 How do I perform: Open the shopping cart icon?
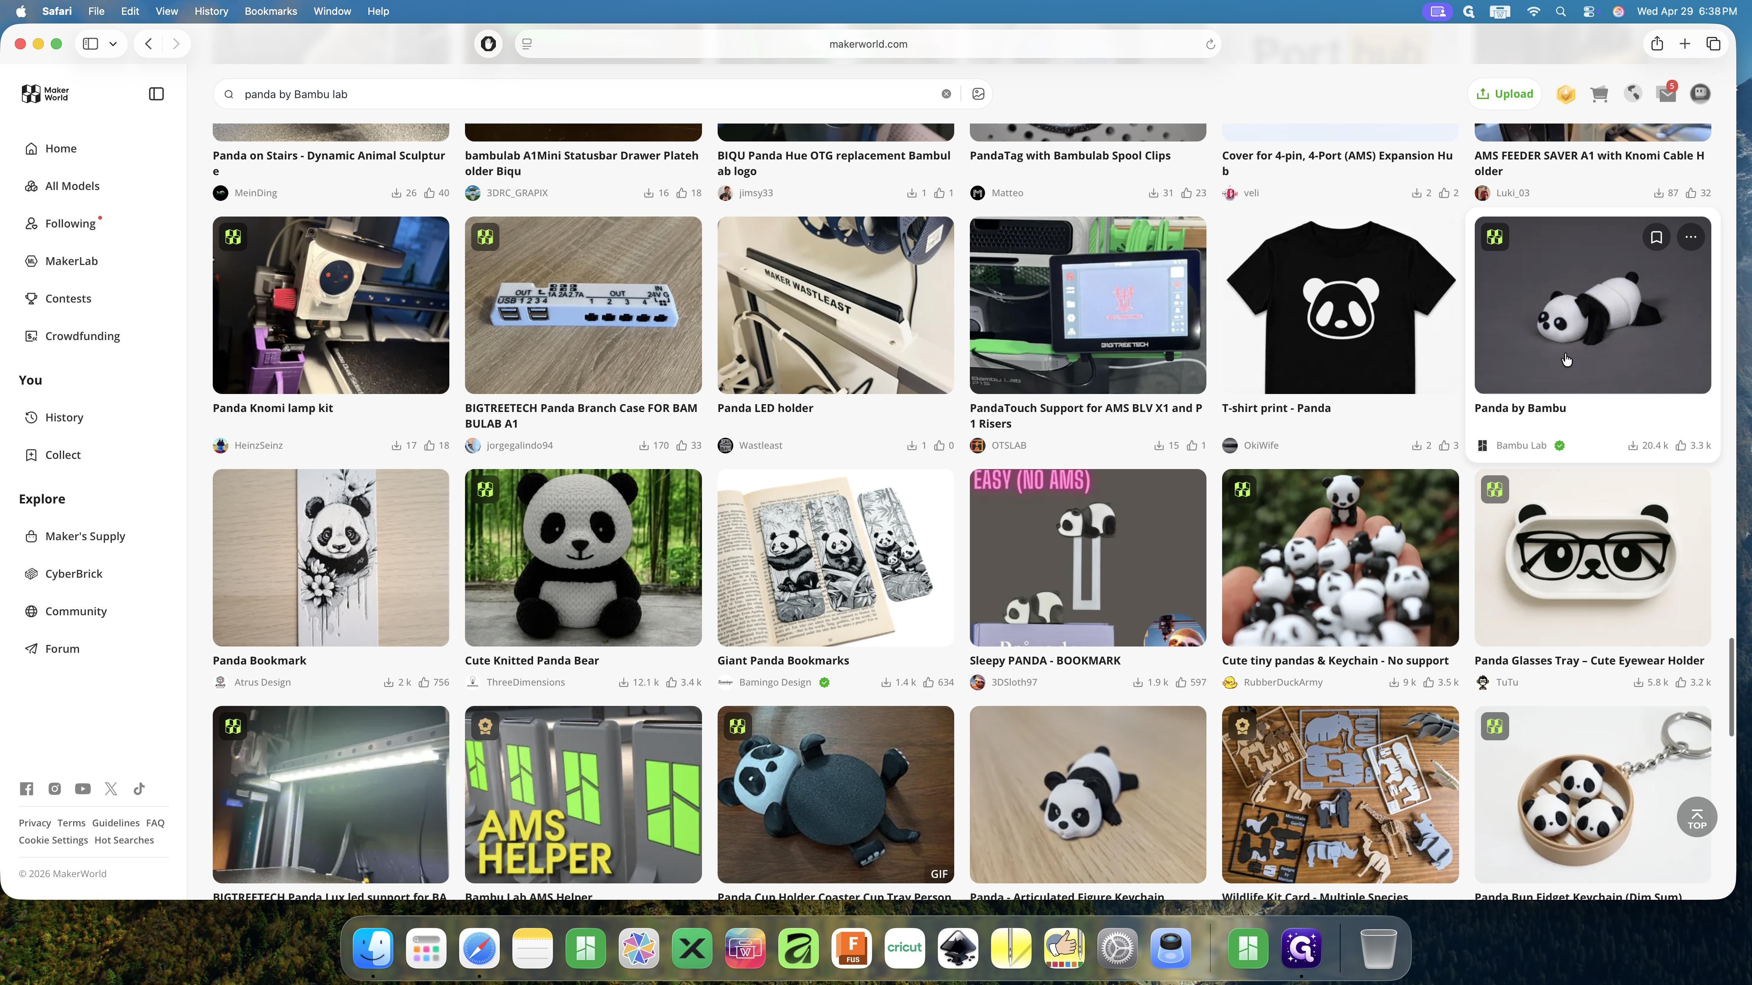point(1599,94)
